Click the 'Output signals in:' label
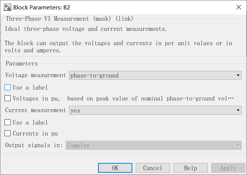This screenshot has width=247, height=175. tap(34, 145)
